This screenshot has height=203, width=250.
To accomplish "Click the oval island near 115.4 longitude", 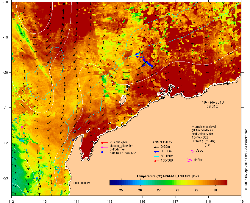I will click(123, 101).
